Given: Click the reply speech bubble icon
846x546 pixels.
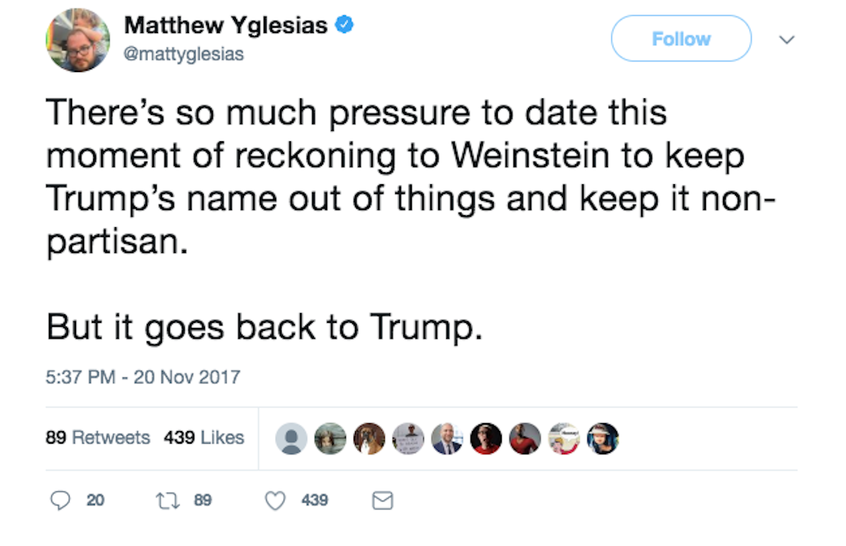Looking at the screenshot, I should coord(60,501).
